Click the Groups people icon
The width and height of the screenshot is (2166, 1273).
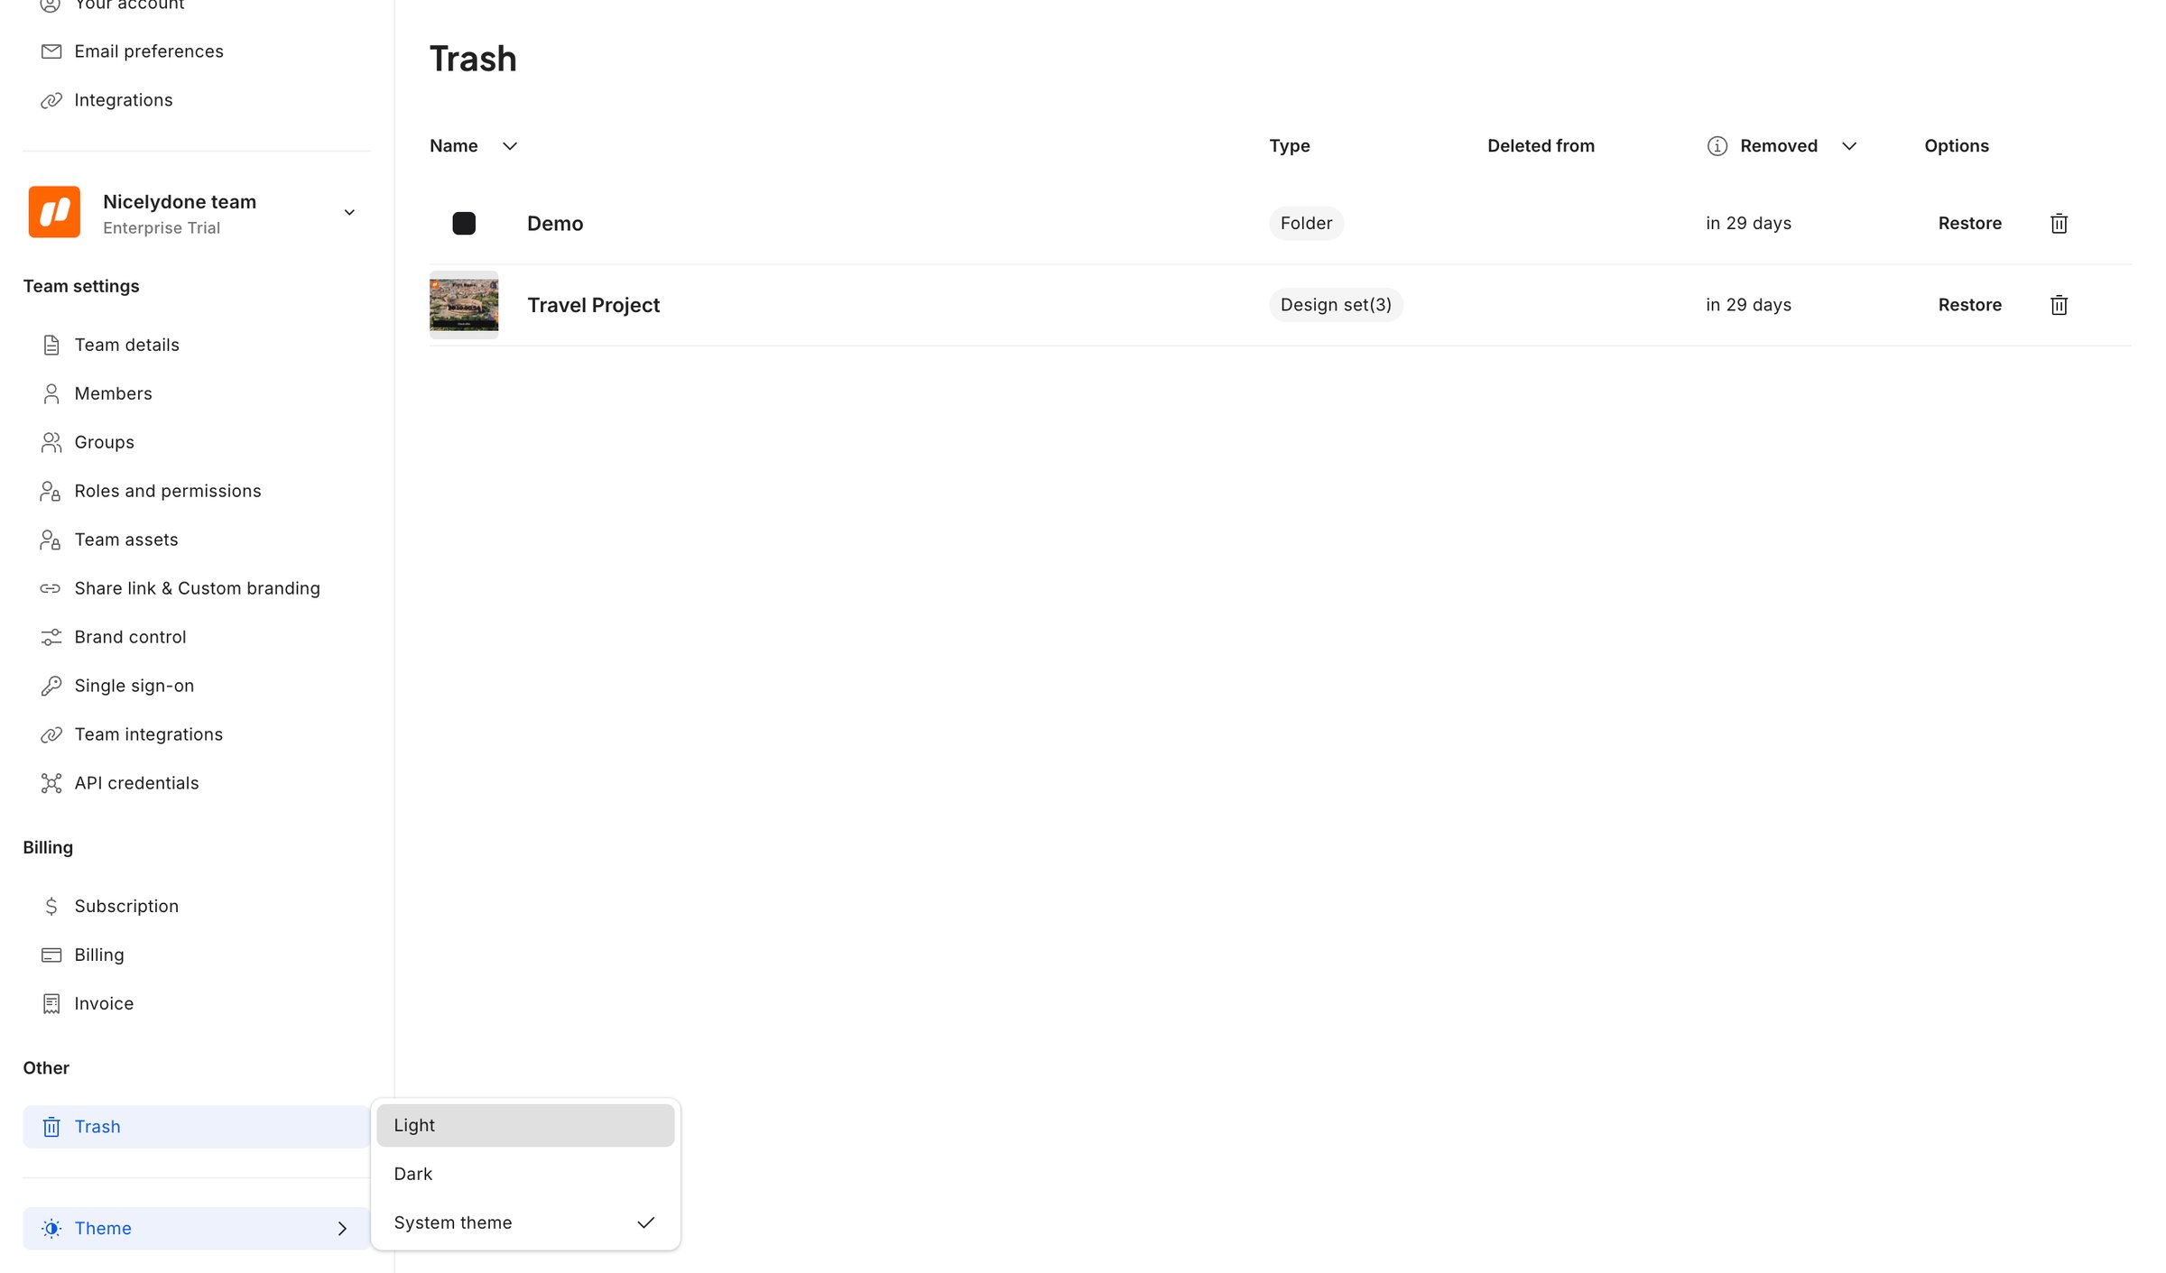click(x=51, y=442)
